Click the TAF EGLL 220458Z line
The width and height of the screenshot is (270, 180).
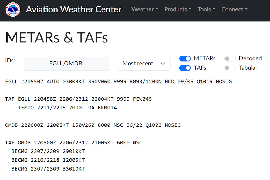(79, 99)
